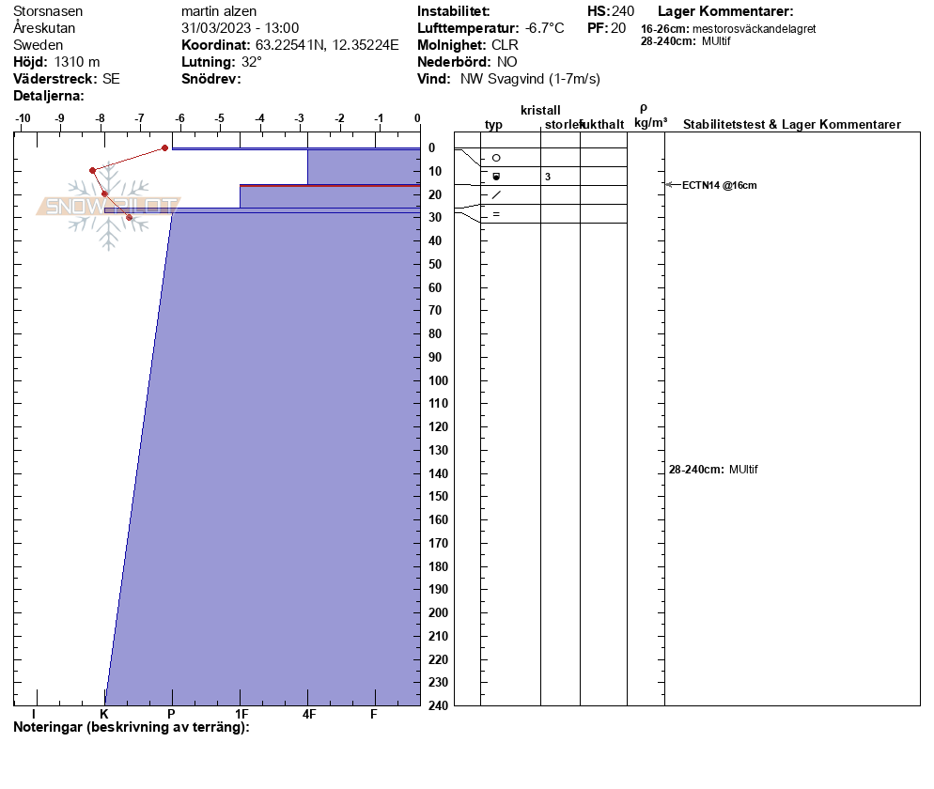Select the temperature point at 10 cm depth
Viewport: 934px width, 789px height.
click(92, 171)
